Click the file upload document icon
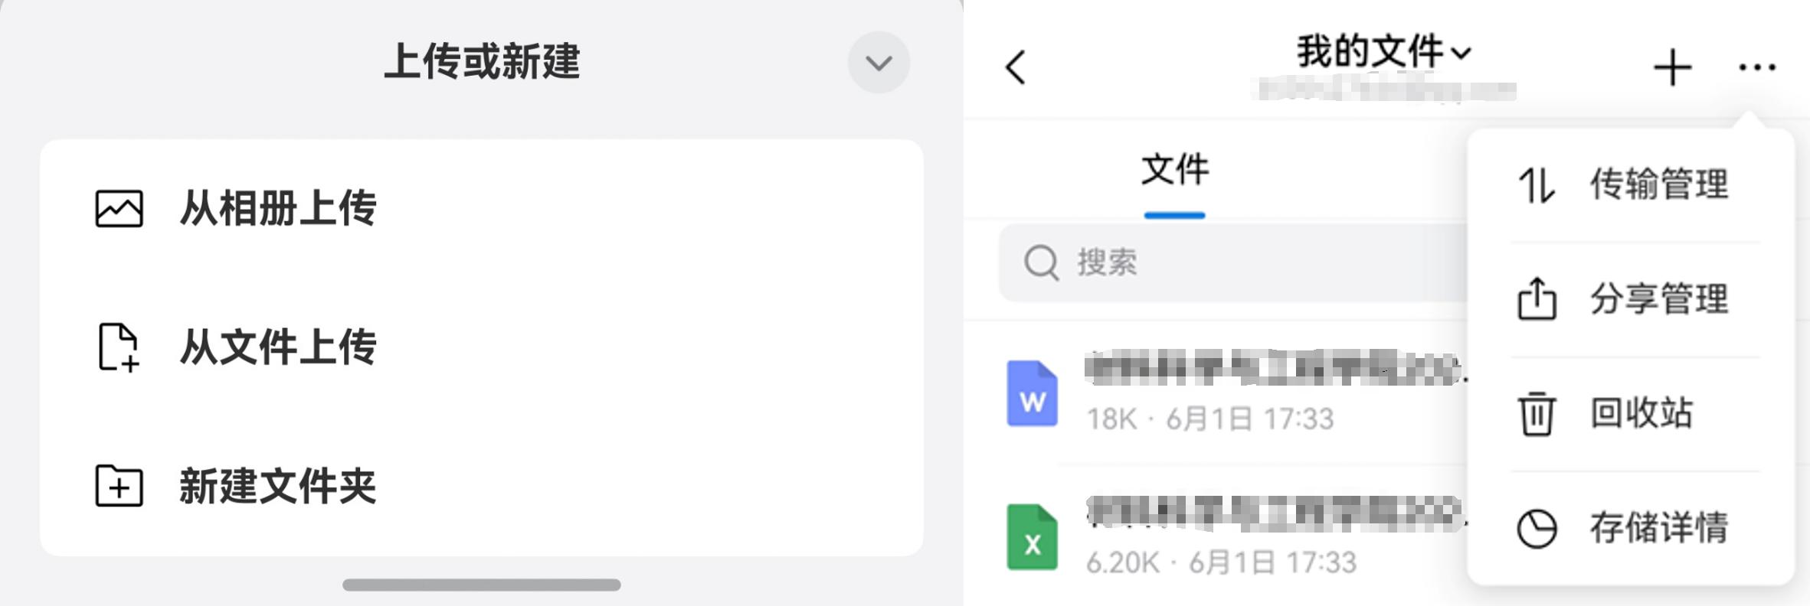The height and width of the screenshot is (606, 1810). [x=119, y=347]
